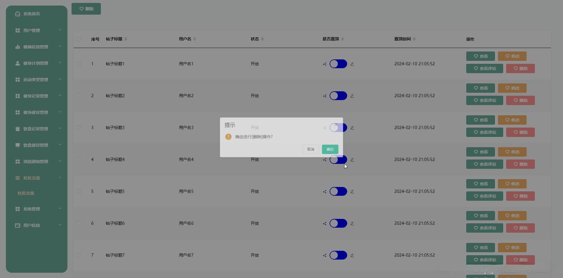The width and height of the screenshot is (563, 278).
Task: Collapse the 社区交流 sidebar section
Action: 60,178
